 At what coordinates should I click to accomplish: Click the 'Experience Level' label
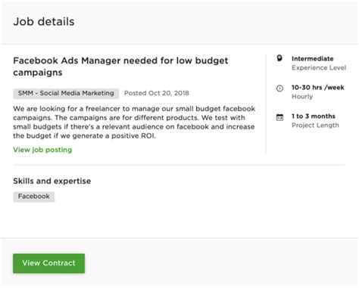tap(319, 68)
